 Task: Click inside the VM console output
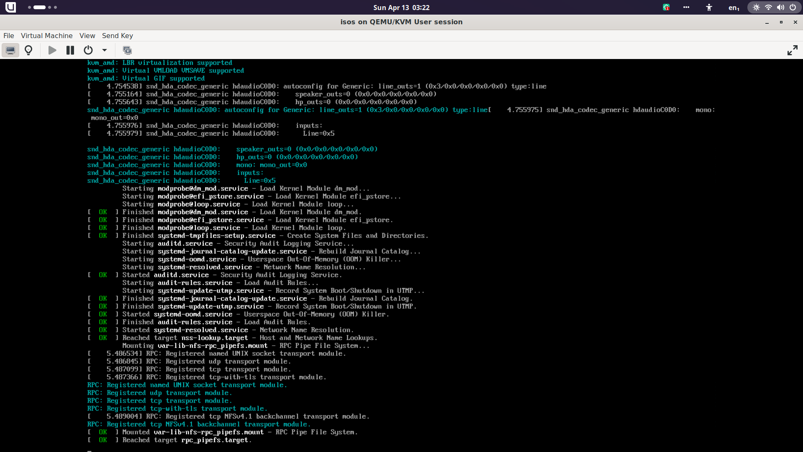pyautogui.click(x=401, y=251)
